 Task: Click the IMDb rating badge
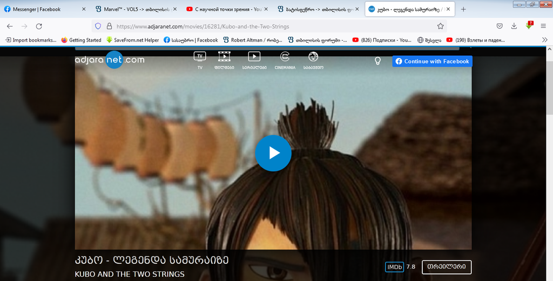pyautogui.click(x=394, y=267)
